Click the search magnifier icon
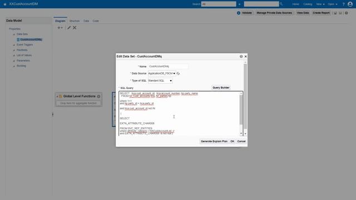356x200 pixels. [x=281, y=4]
